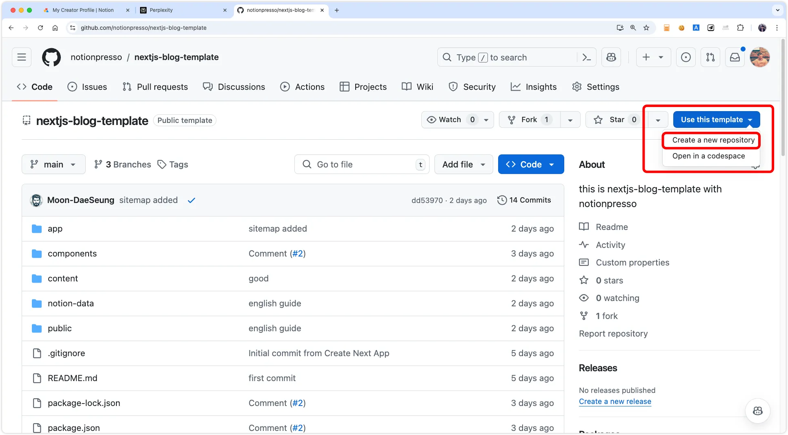Viewport: 788px width, 435px height.
Task: Click the Go to file search field
Action: 361,165
